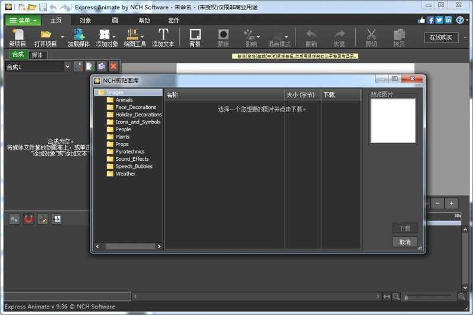Select the Face_Decorations folder
473x315 pixels.
pos(136,108)
